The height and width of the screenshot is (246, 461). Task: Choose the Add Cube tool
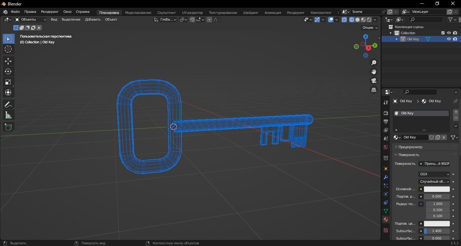pyautogui.click(x=8, y=127)
